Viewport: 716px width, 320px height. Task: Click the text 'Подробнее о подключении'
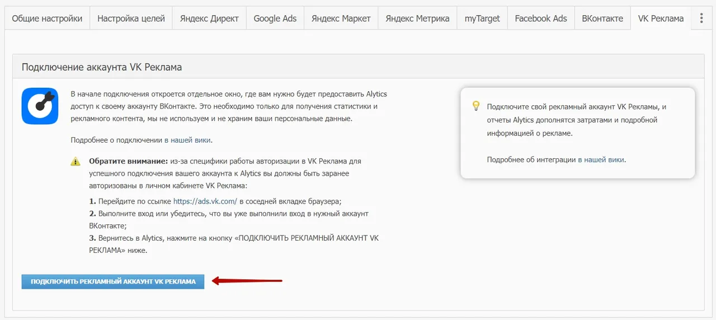[116, 140]
